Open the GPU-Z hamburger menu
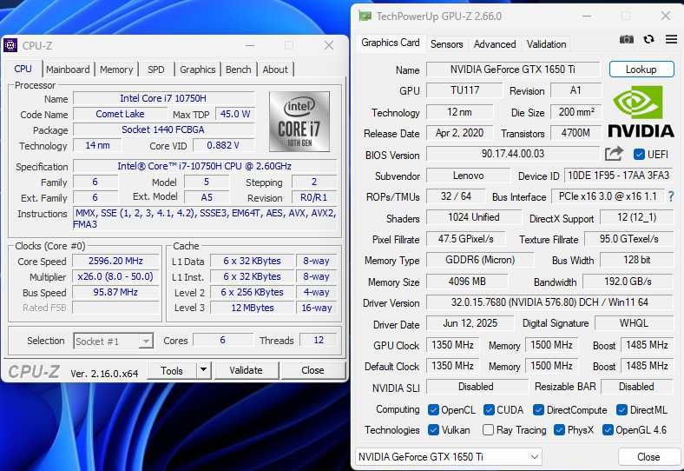This screenshot has width=684, height=471. 671,39
